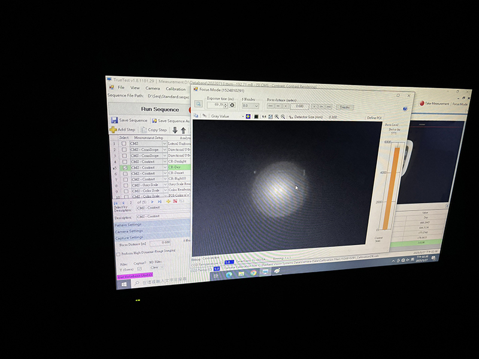
Task: Expand the Camera Settings section
Action: click(x=152, y=230)
